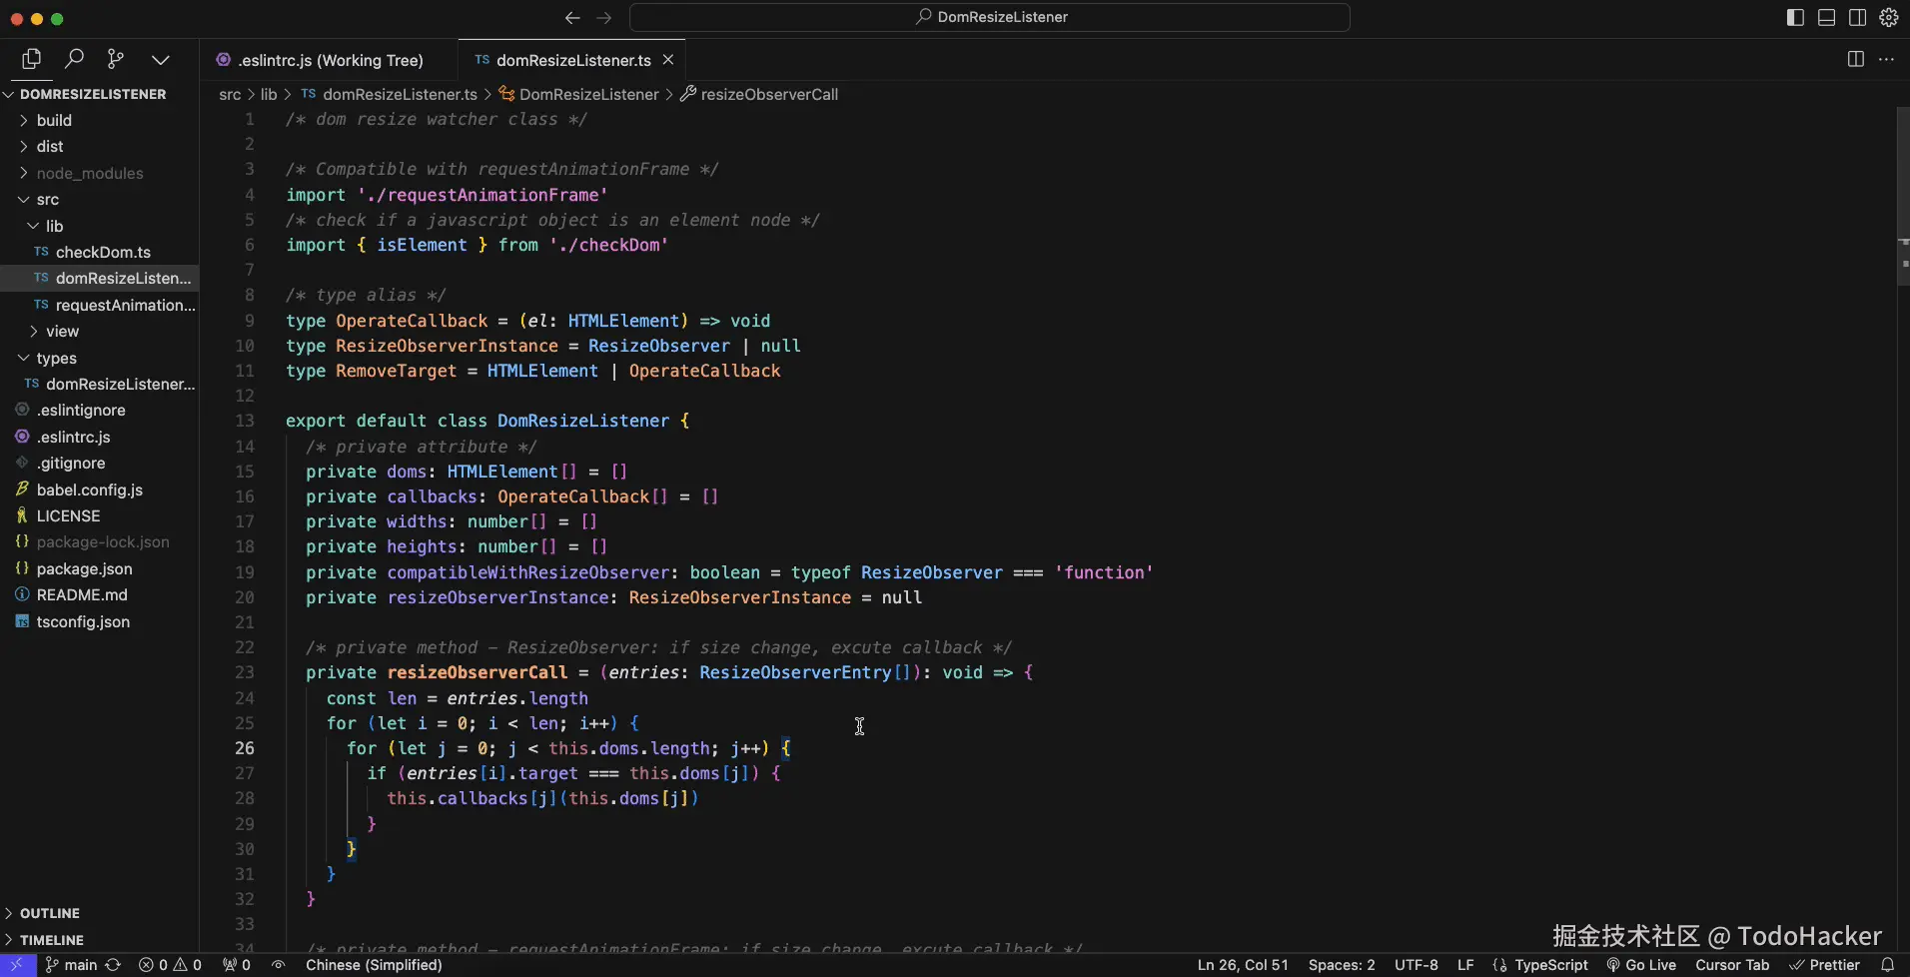
Task: Expand the dist folder
Action: [x=99, y=147]
